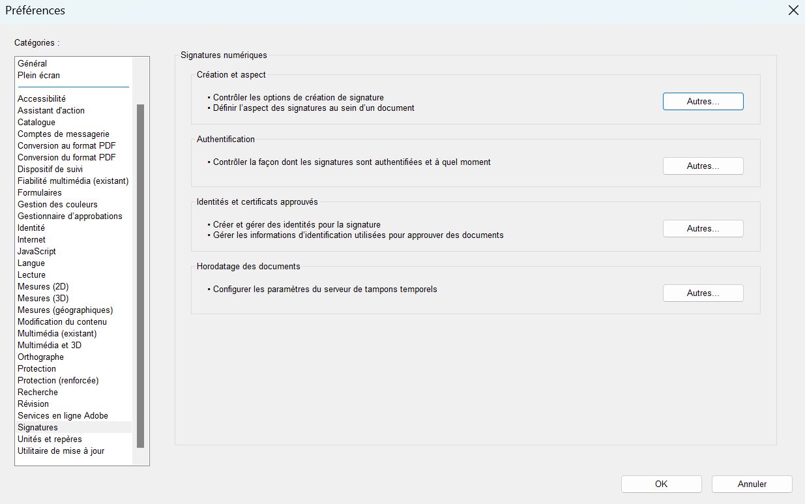
Task: Click Autres for Identités et certificats approuvés
Action: tap(703, 228)
